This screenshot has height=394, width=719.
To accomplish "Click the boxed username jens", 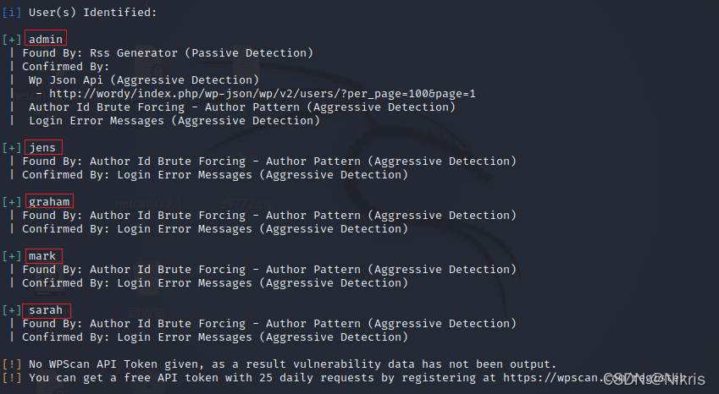I will (x=43, y=147).
